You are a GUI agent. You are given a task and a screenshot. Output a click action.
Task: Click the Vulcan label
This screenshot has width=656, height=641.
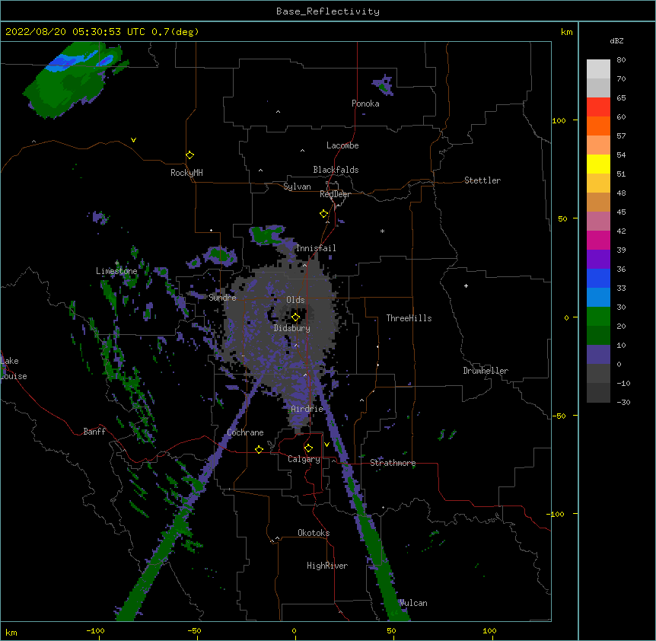pyautogui.click(x=413, y=603)
